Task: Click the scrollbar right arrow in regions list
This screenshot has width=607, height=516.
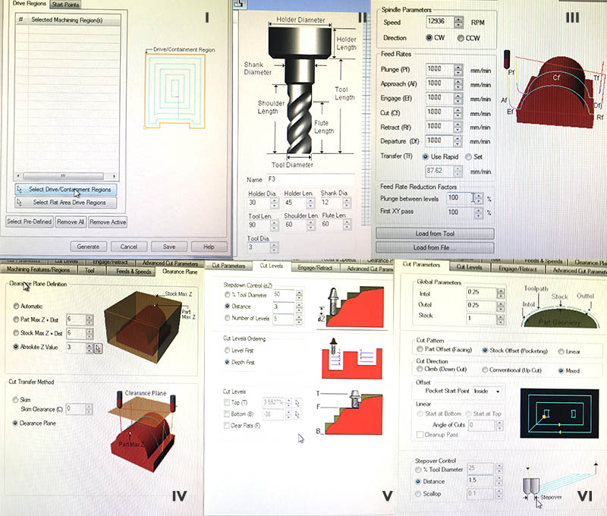Action: (x=114, y=176)
